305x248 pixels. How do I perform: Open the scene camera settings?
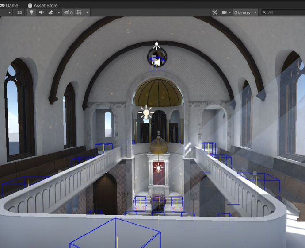(224, 12)
